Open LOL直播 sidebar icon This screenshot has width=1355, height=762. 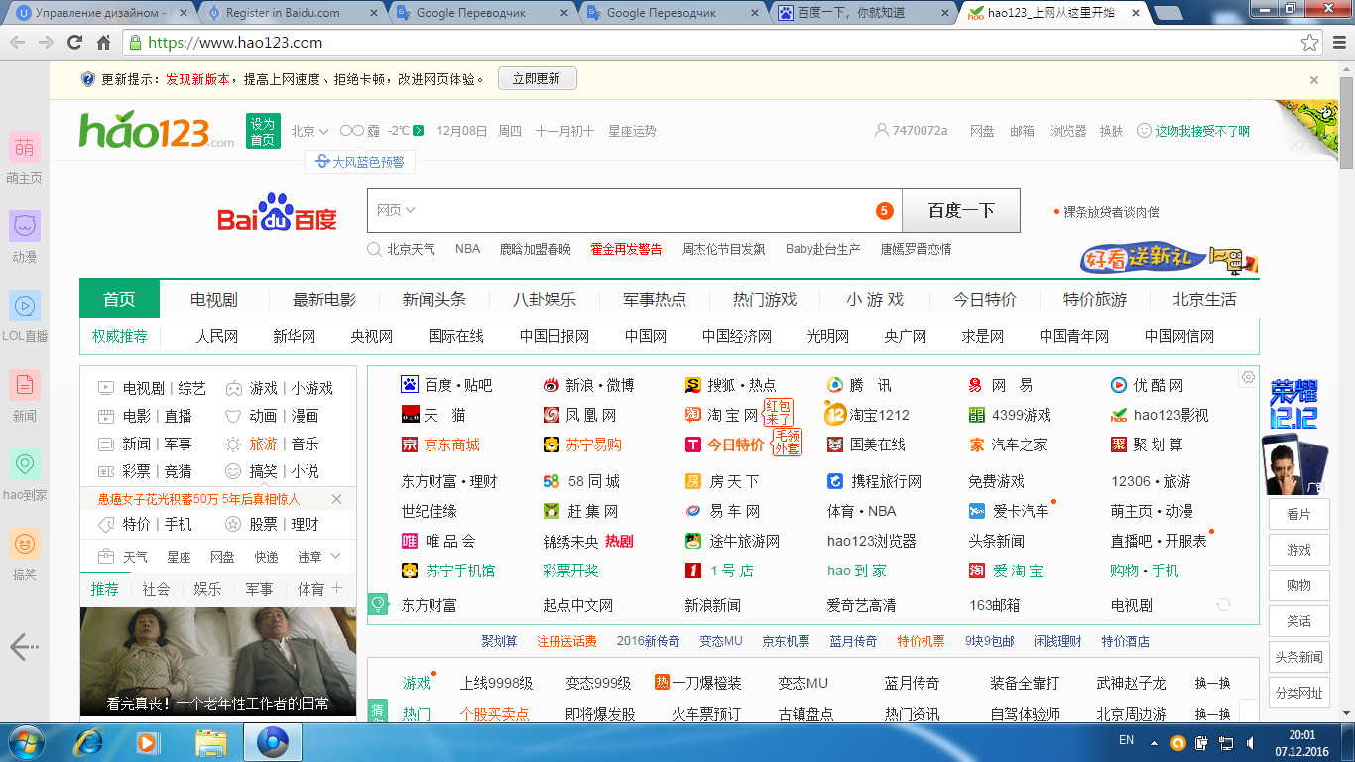[x=25, y=306]
